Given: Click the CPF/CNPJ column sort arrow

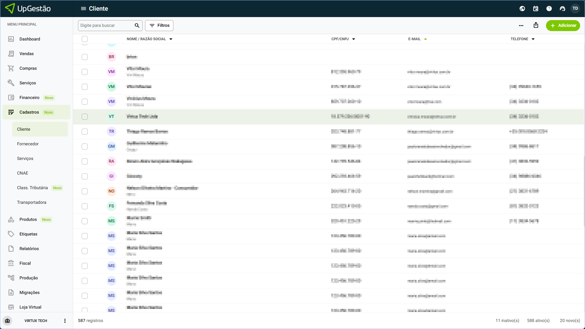Looking at the screenshot, I should [x=353, y=39].
